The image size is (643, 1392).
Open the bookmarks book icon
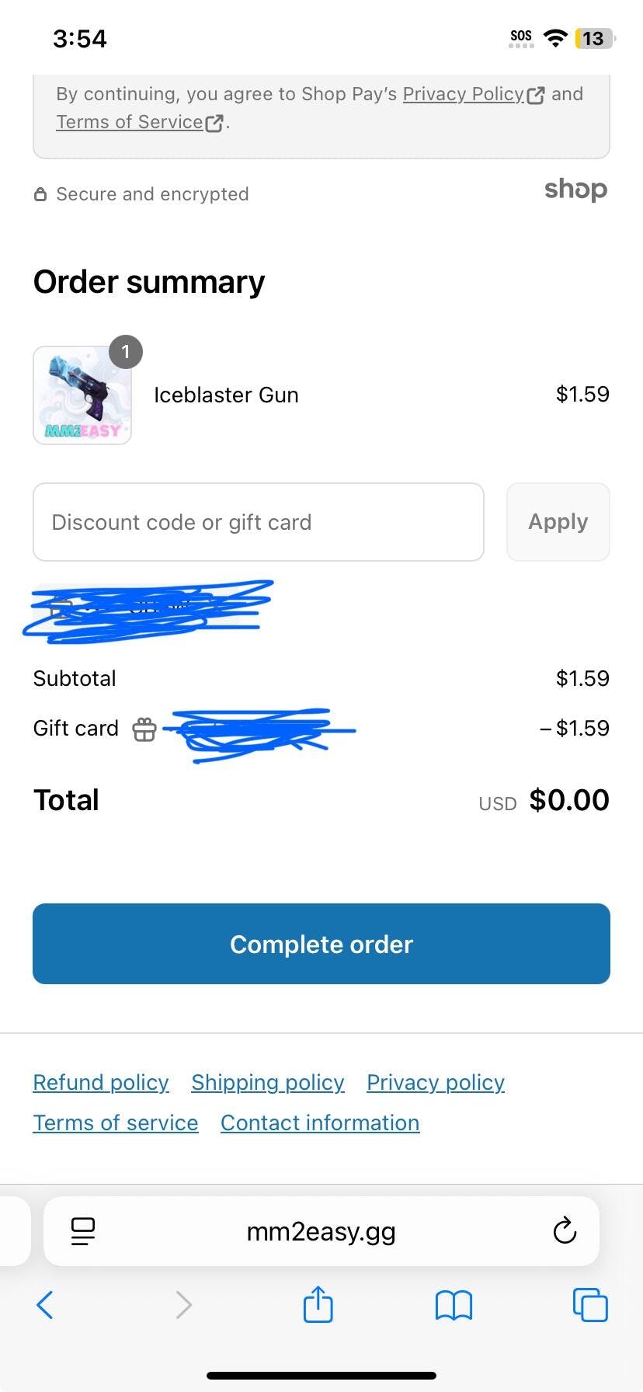pyautogui.click(x=454, y=1305)
